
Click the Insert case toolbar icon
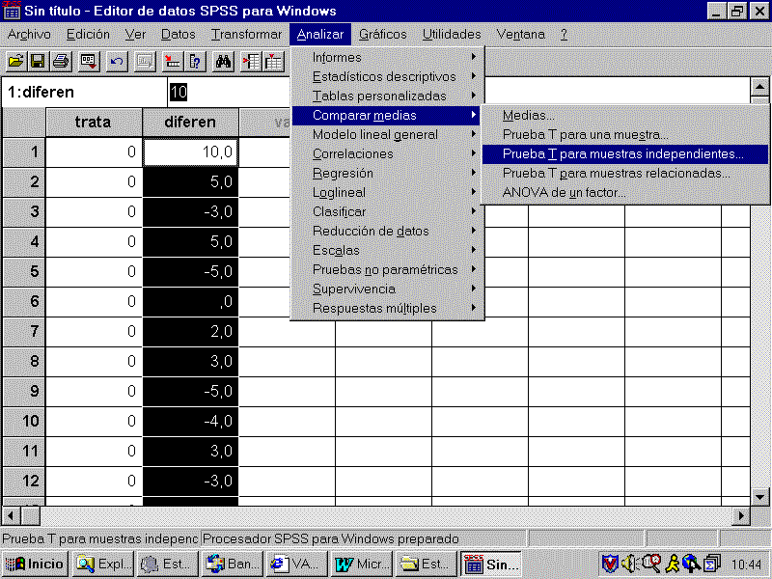click(251, 62)
